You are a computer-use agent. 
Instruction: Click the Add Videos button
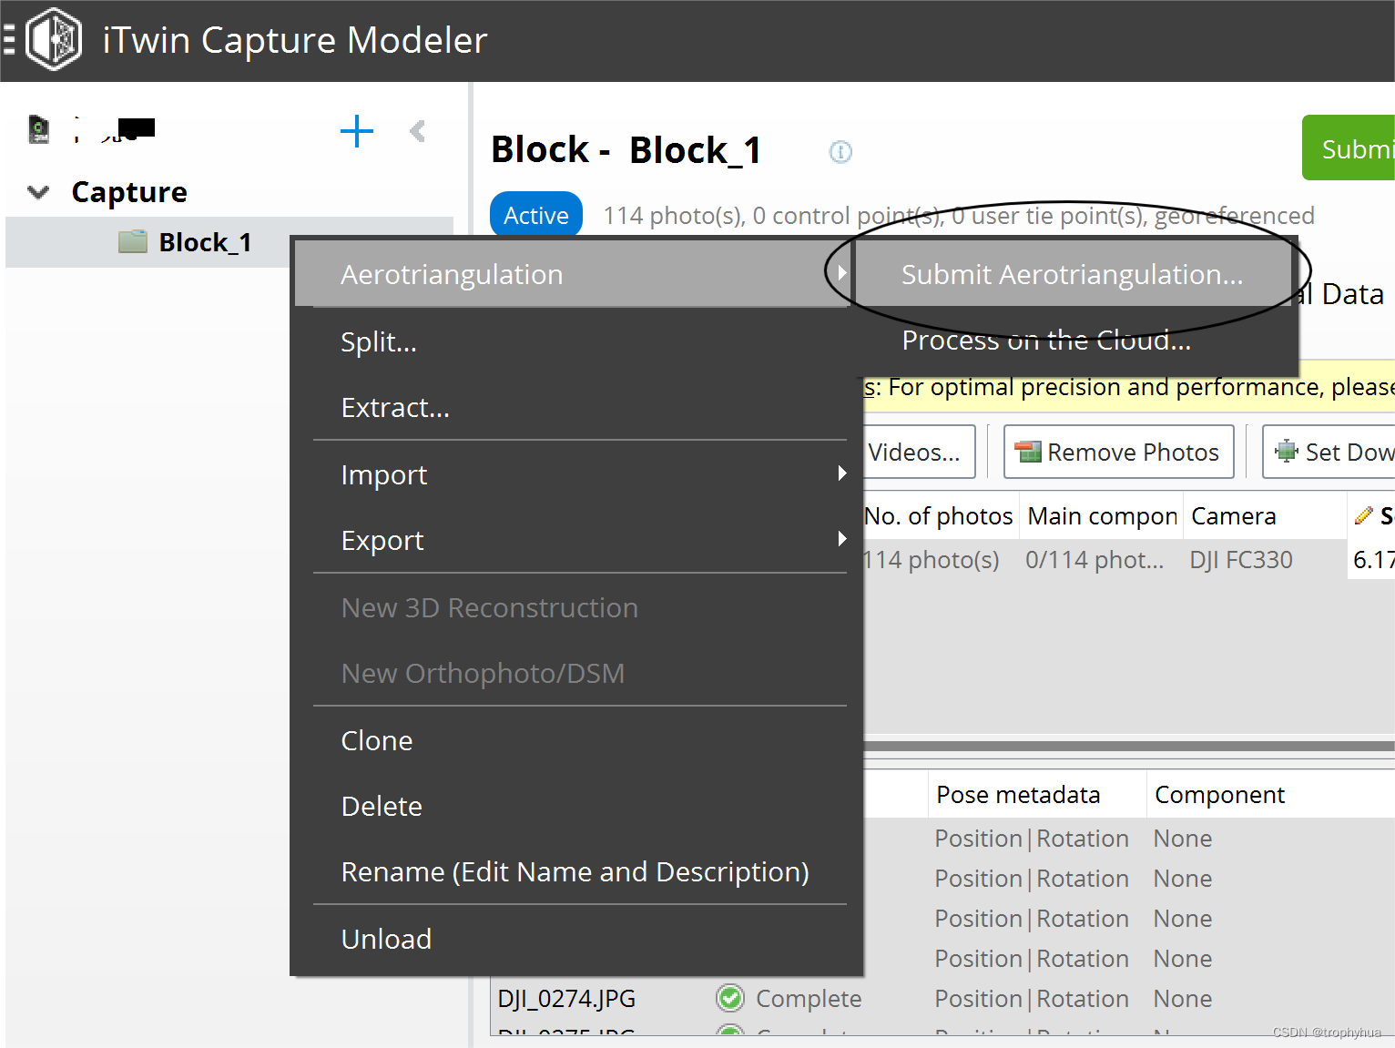tap(918, 452)
